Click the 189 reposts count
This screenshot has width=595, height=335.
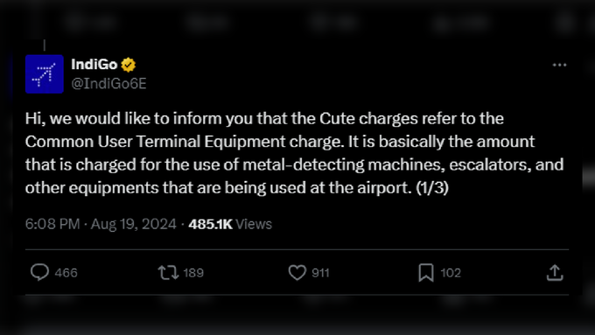coord(193,273)
